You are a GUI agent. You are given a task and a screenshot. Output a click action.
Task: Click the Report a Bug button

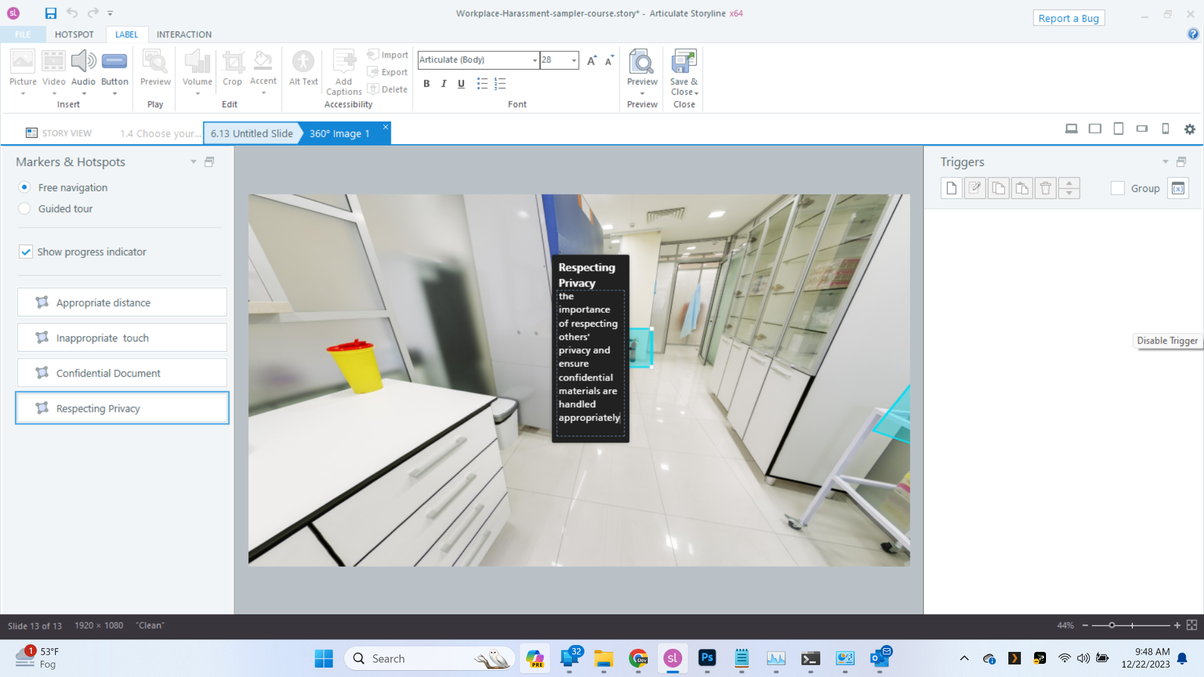click(1068, 18)
